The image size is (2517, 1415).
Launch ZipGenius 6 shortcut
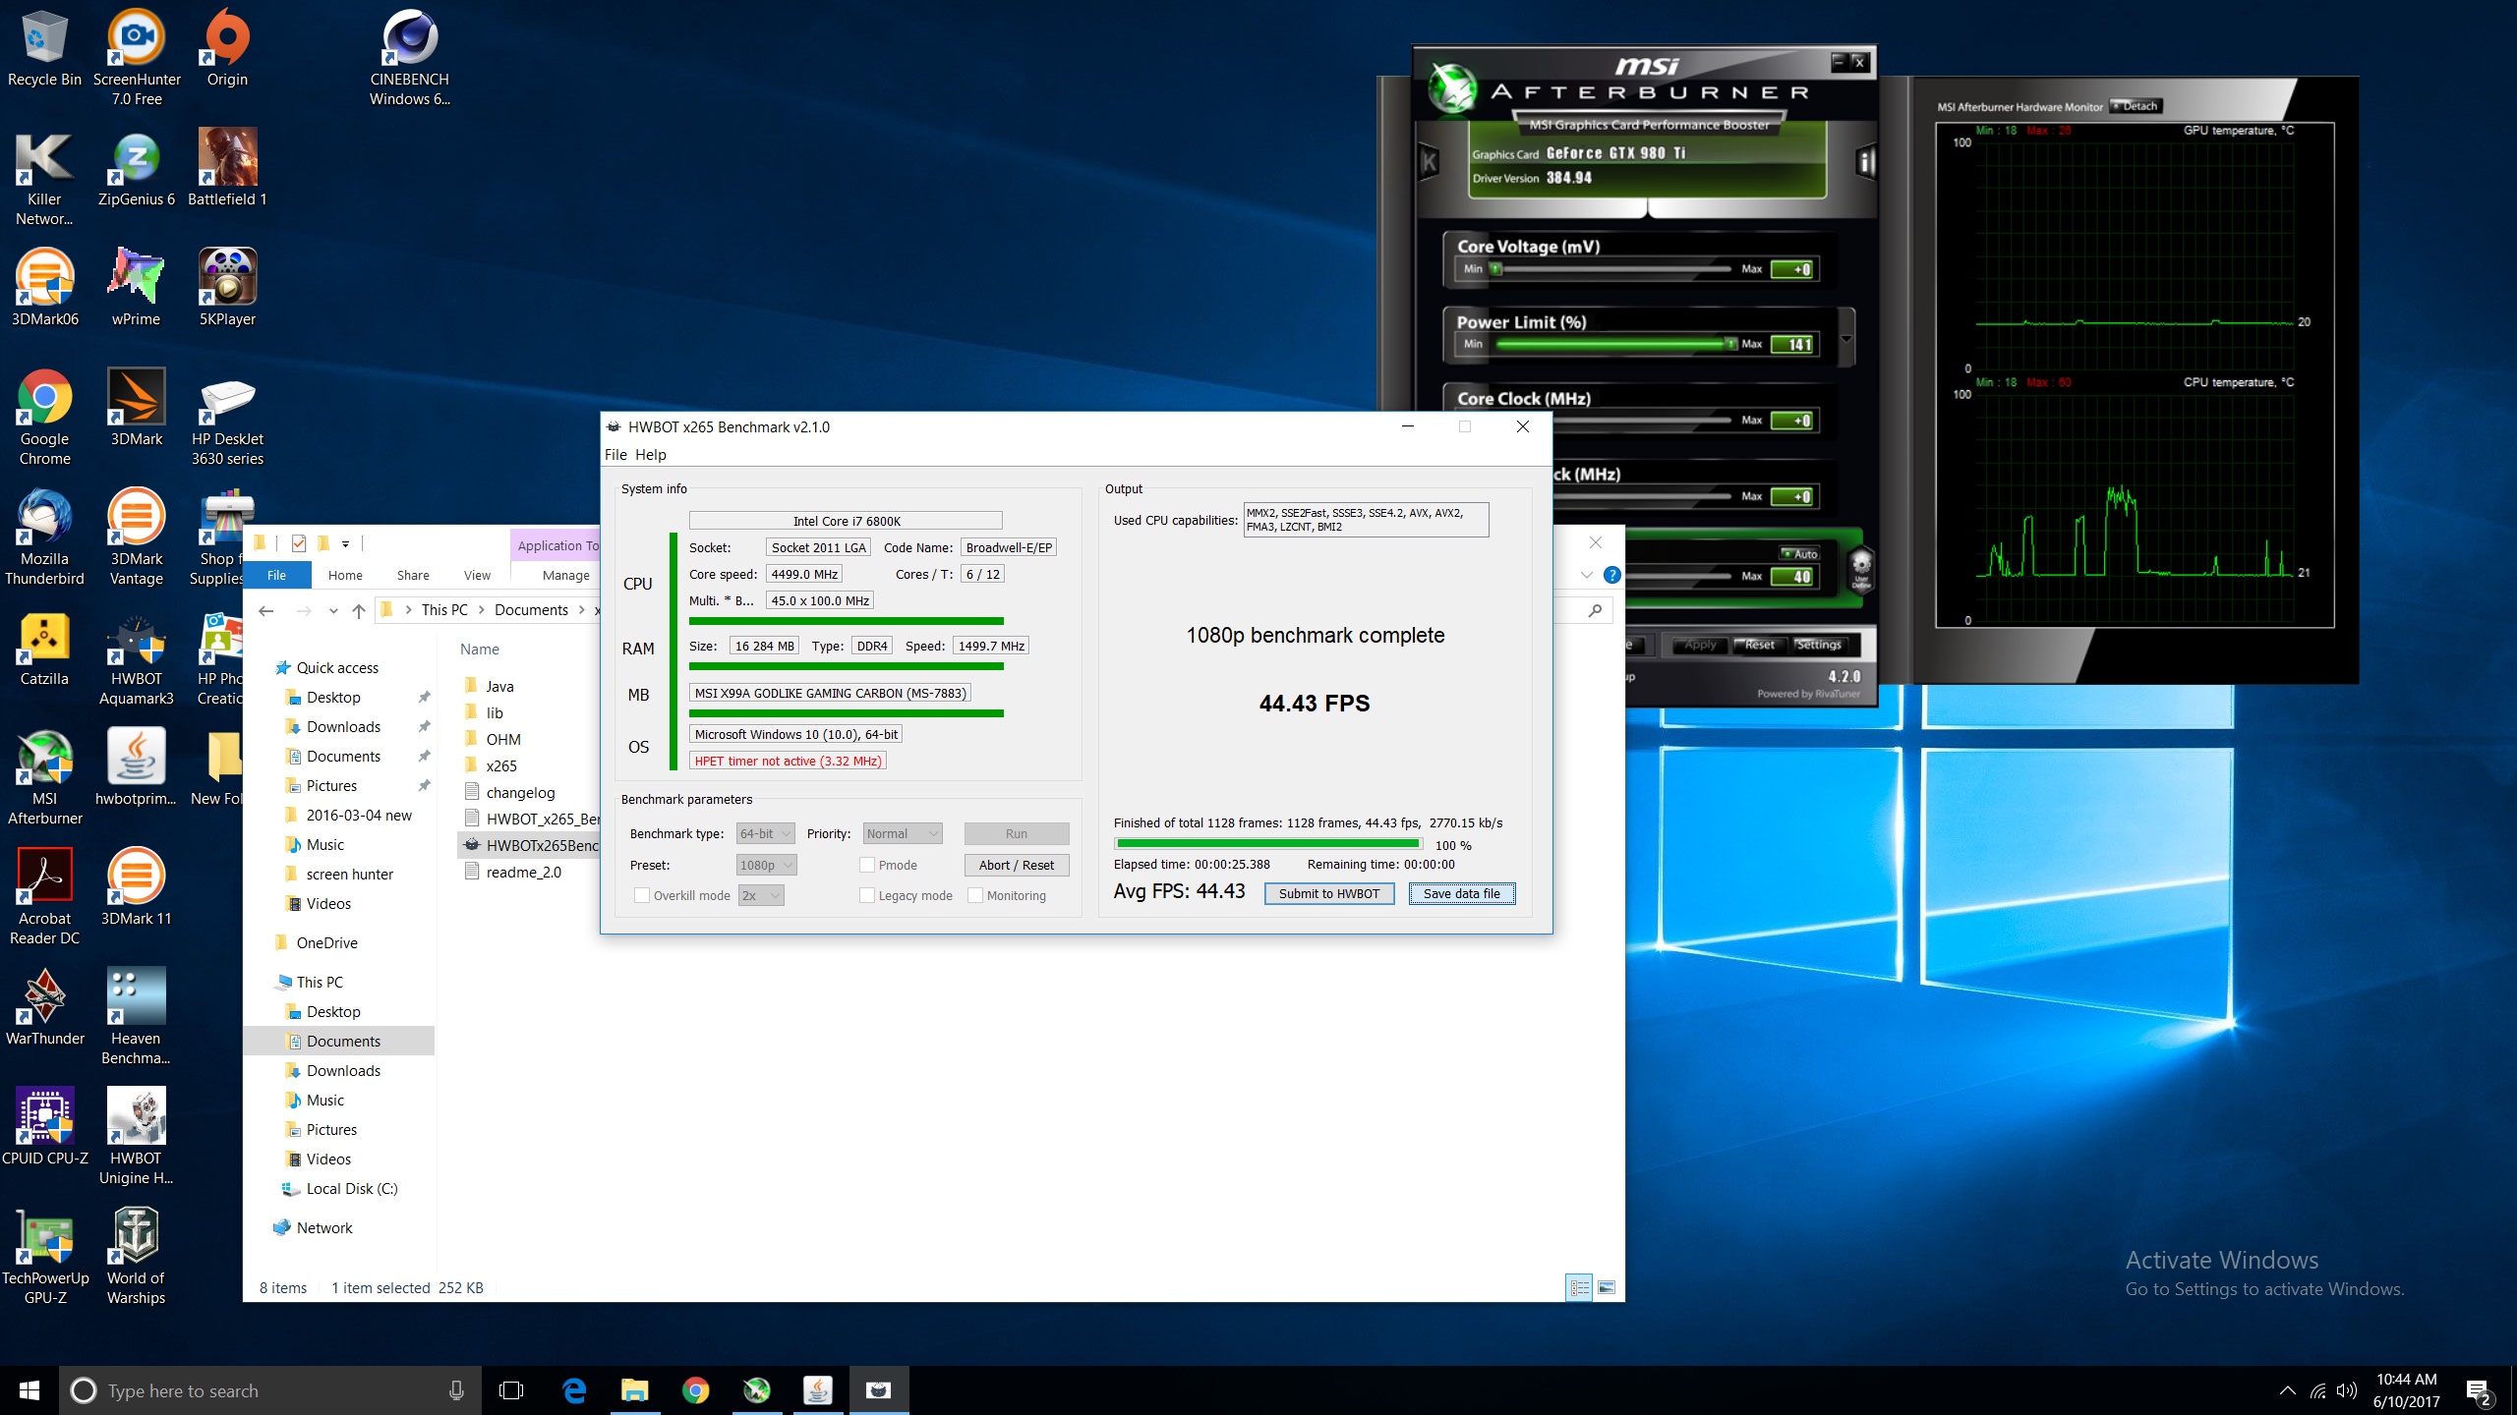pos(137,169)
